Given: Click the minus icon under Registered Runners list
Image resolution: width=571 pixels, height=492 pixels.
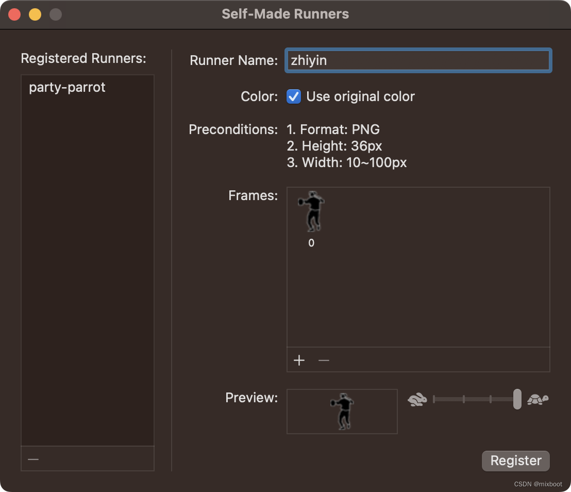Looking at the screenshot, I should (33, 459).
